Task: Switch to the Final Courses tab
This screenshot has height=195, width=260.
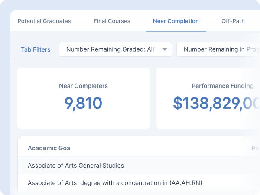Action: coord(112,21)
